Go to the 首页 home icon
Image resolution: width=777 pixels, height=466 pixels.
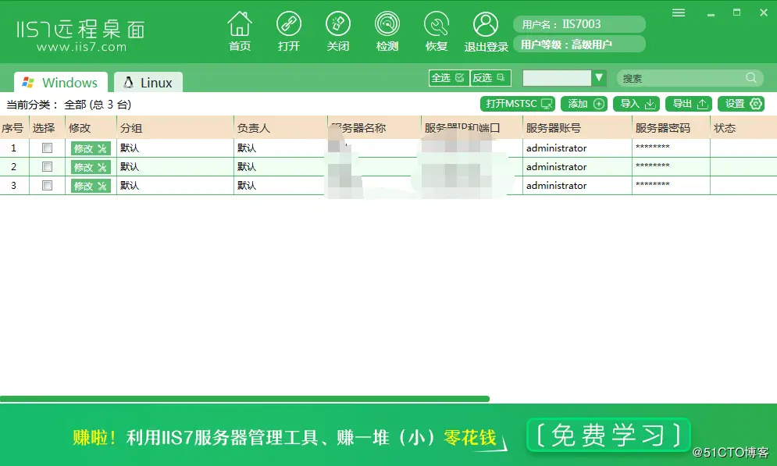[240, 31]
